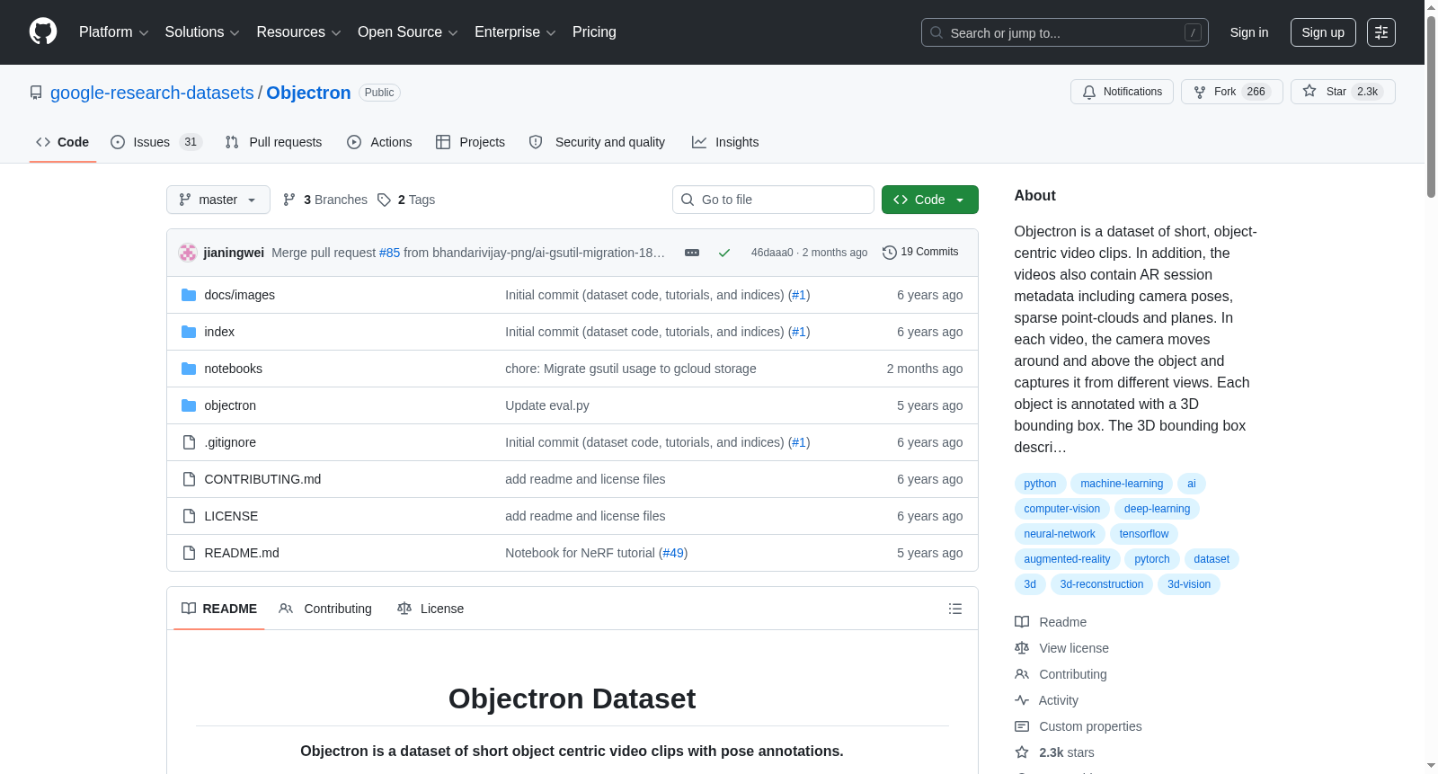1438x774 pixels.
Task: Open the tensorflow topic tag
Action: pos(1144,534)
